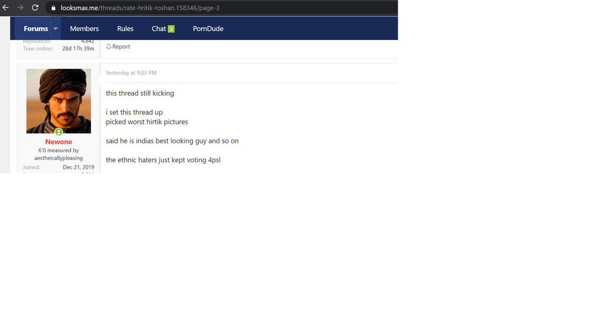The height and width of the screenshot is (332, 590).
Task: Open the green Chat notification badge
Action: pyautogui.click(x=171, y=29)
